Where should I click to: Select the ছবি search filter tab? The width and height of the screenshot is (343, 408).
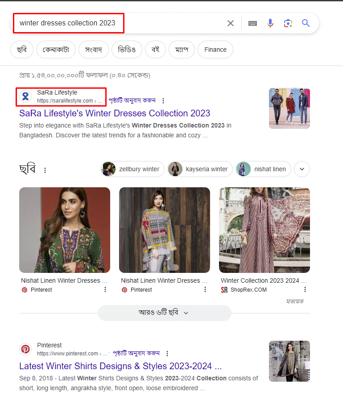click(x=22, y=49)
